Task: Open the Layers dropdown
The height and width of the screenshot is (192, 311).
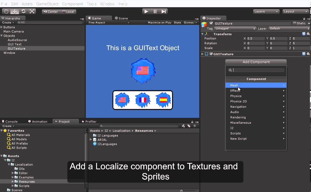Action: (x=266, y=11)
